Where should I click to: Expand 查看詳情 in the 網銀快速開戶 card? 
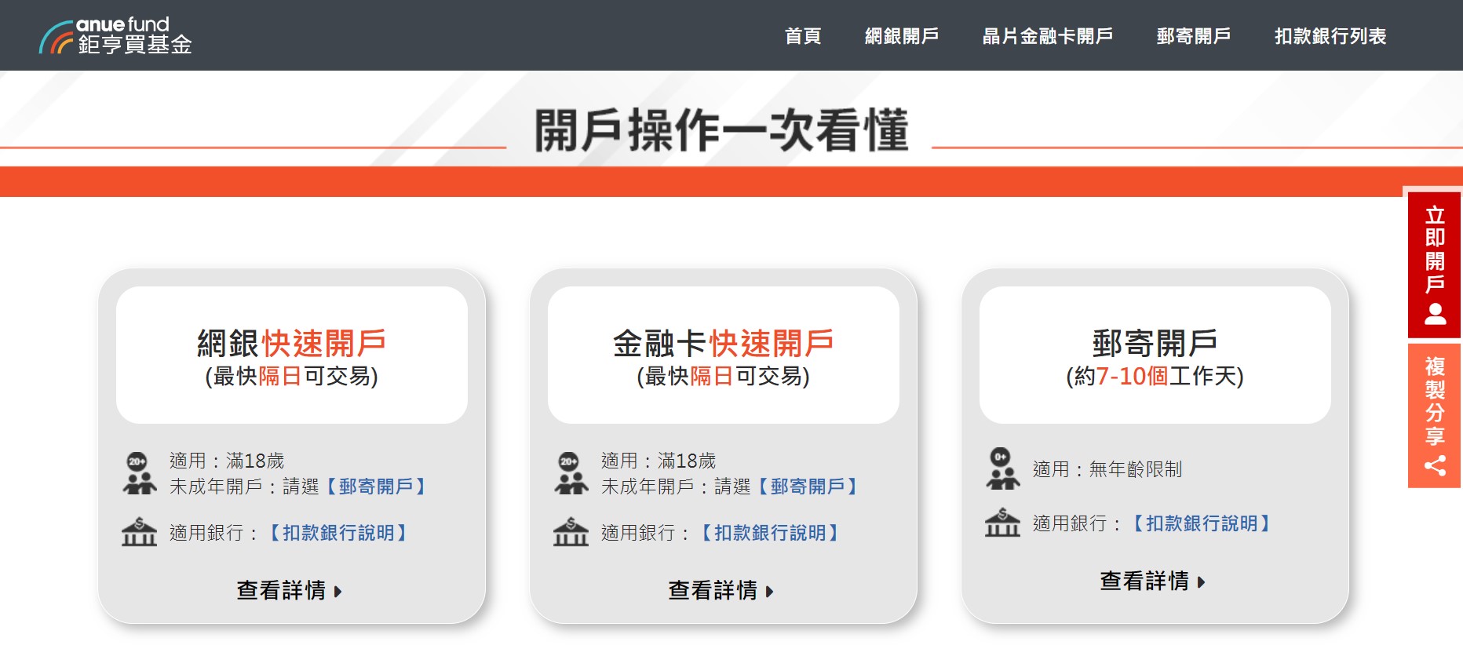click(x=290, y=590)
